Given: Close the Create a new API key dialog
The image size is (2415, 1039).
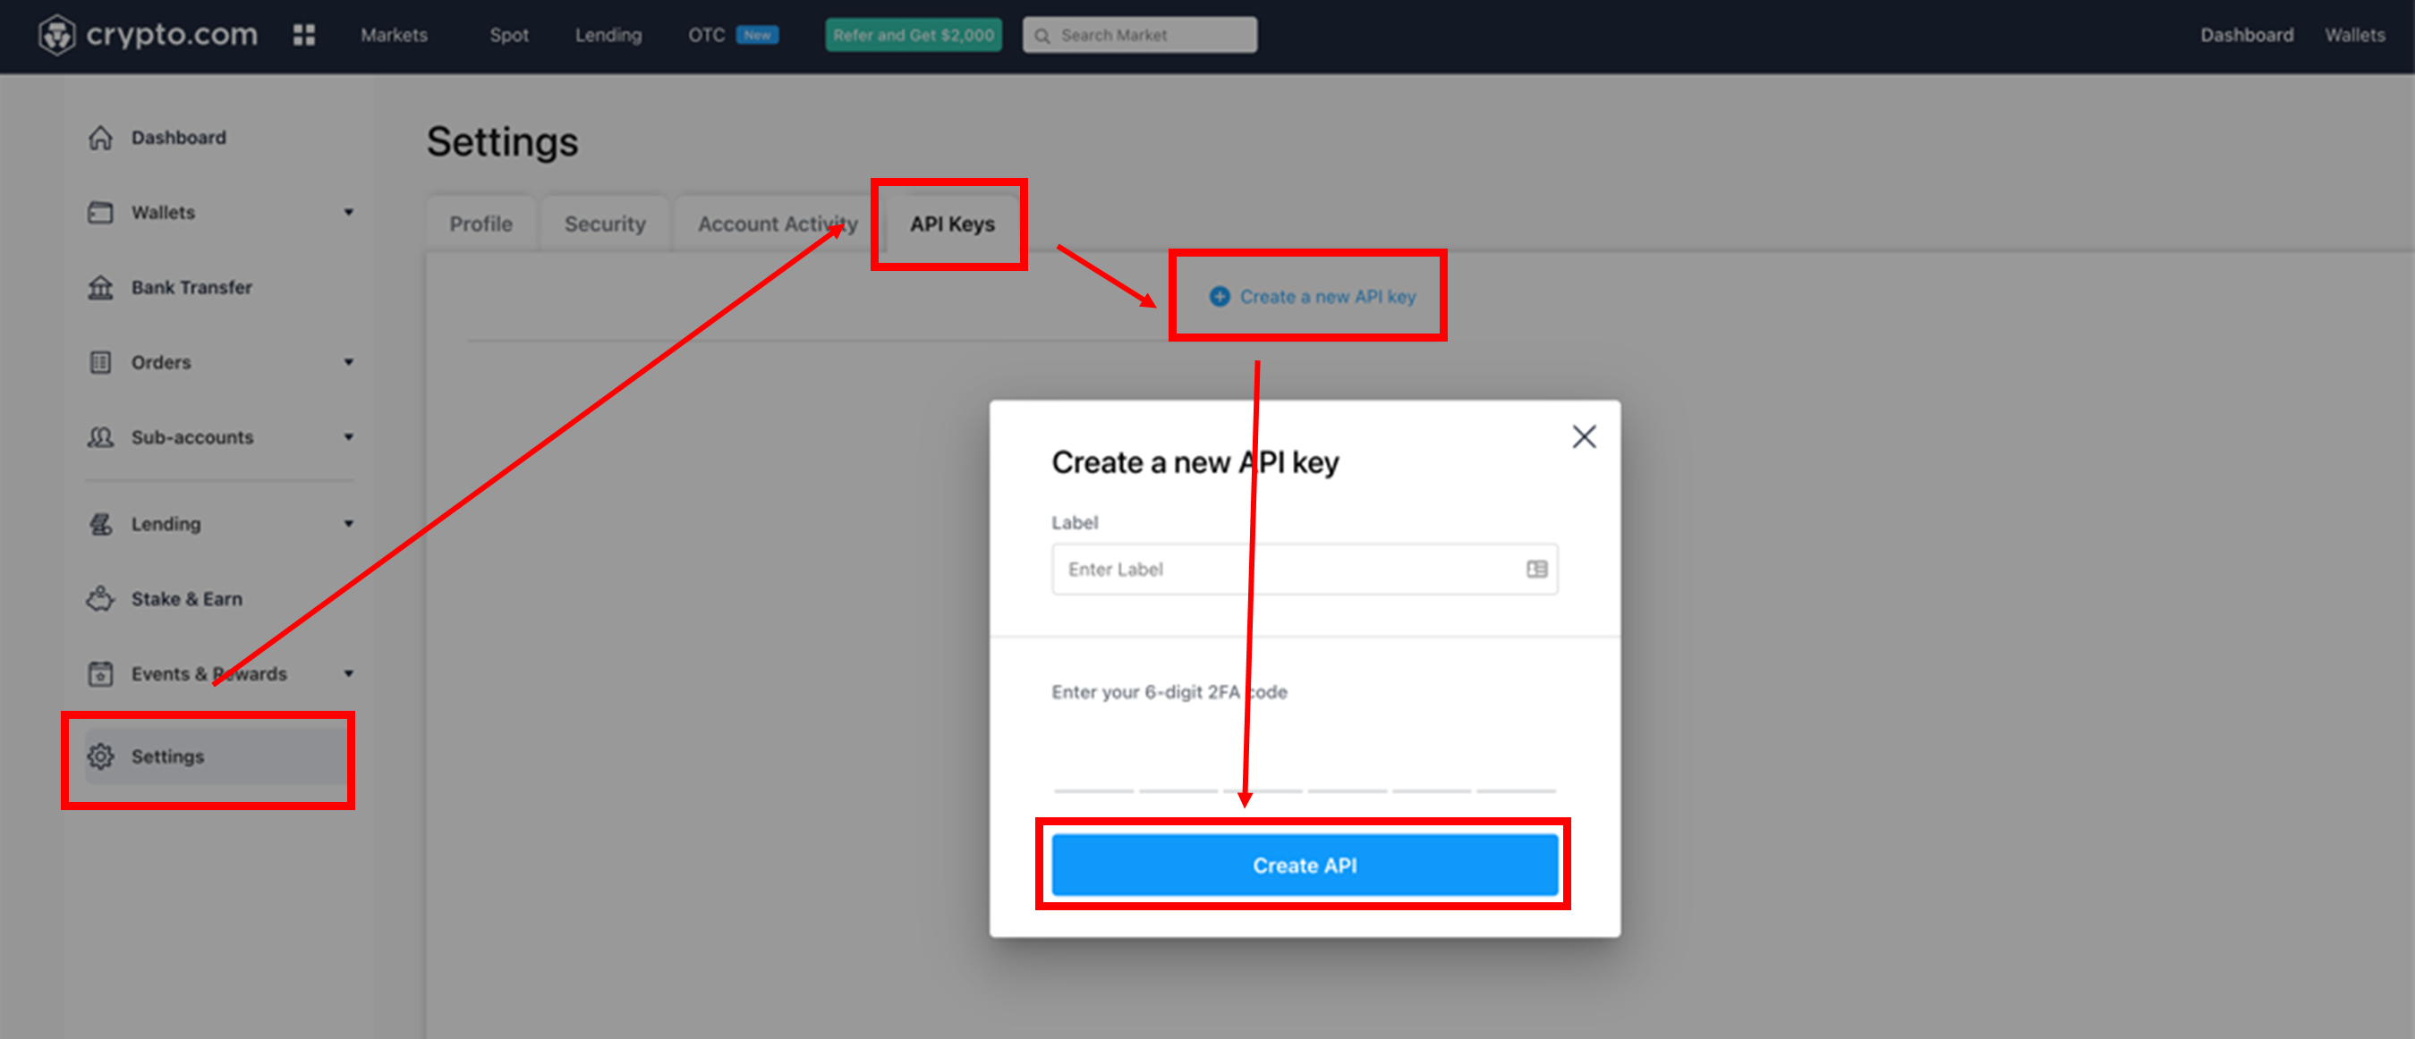Looking at the screenshot, I should click(x=1583, y=437).
